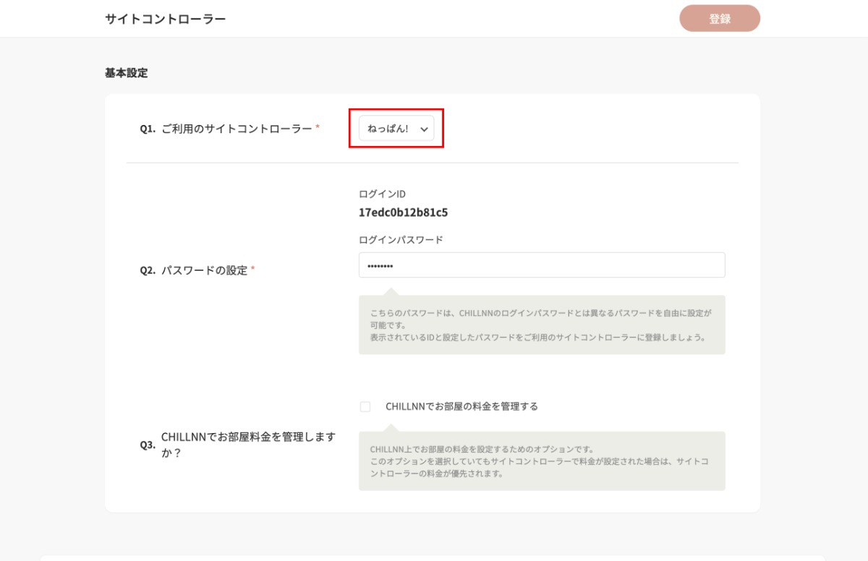Click the red asterisk next to ご利用のサイトコントローラー
Image resolution: width=868 pixels, height=561 pixels.
[318, 128]
